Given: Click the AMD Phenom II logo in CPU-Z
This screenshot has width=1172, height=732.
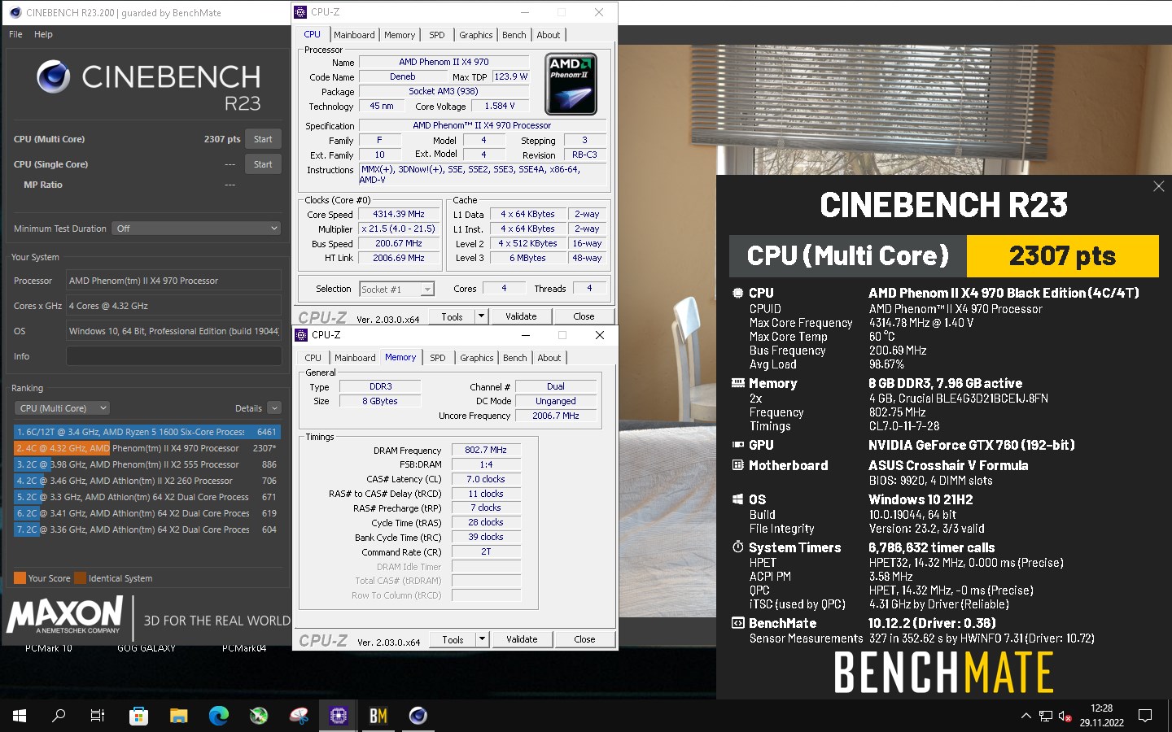Looking at the screenshot, I should [x=571, y=84].
